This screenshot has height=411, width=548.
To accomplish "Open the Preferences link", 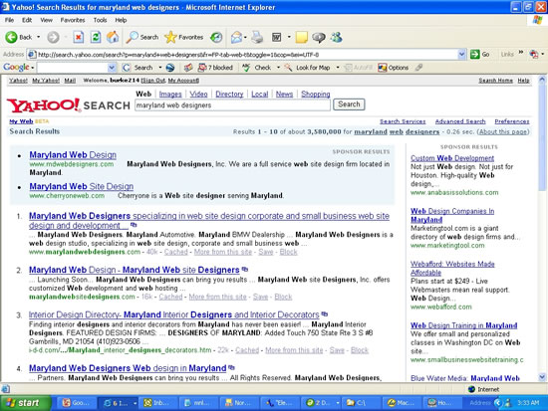I will pyautogui.click(x=512, y=121).
